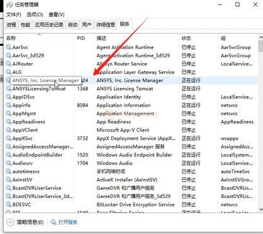Sort by the 描述 column header
This screenshot has height=234, width=263.
click(137, 38)
